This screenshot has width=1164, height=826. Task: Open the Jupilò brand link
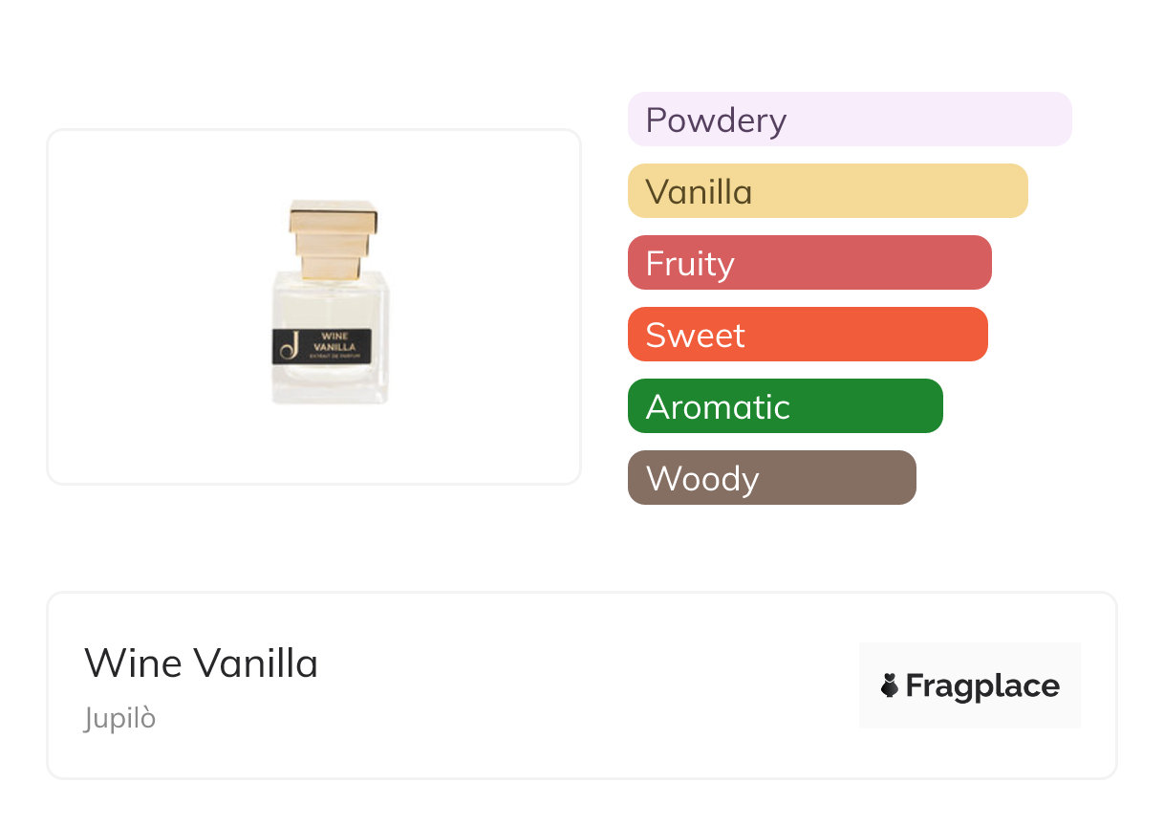(119, 718)
